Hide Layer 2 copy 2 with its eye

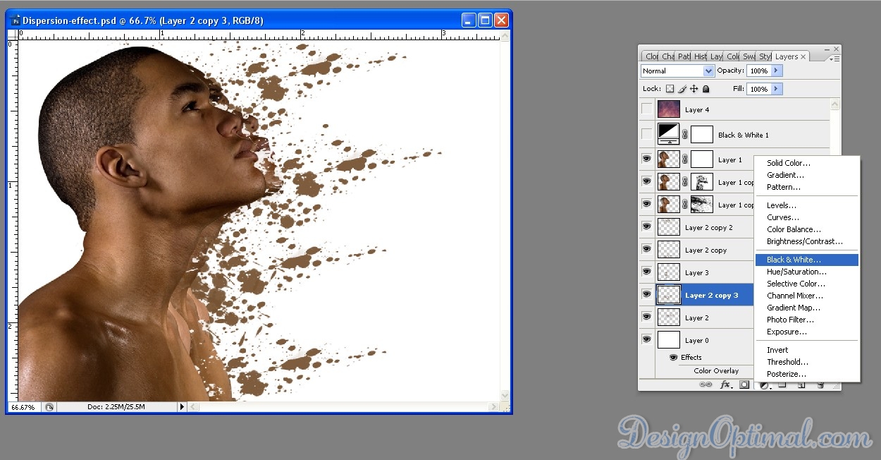pyautogui.click(x=646, y=227)
